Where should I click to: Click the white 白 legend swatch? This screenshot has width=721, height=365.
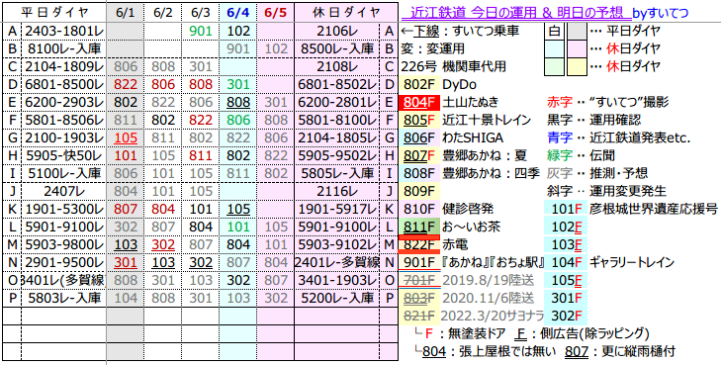[555, 31]
